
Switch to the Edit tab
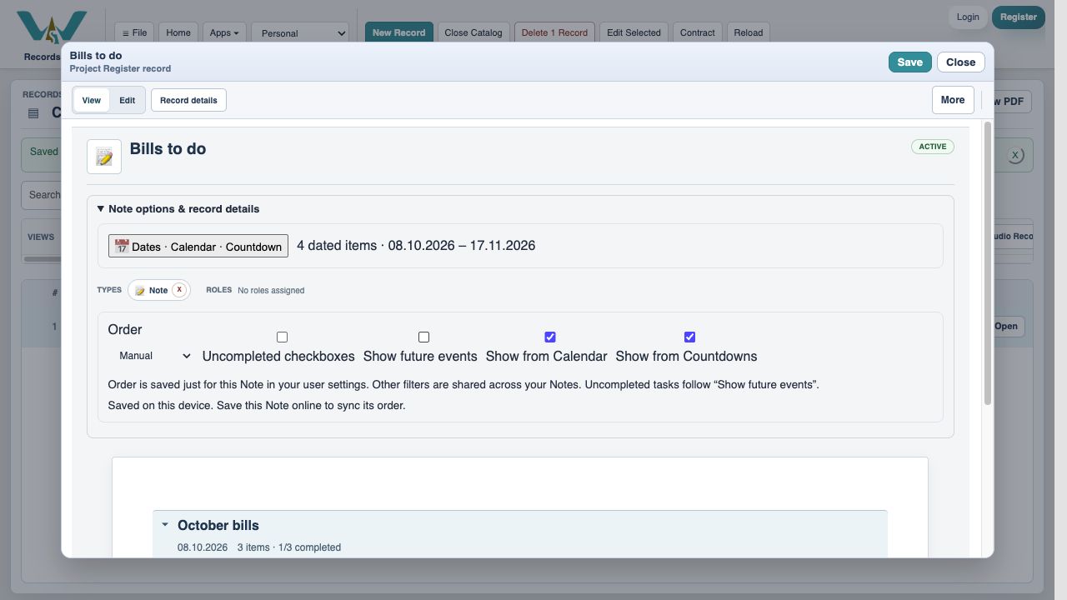tap(127, 100)
